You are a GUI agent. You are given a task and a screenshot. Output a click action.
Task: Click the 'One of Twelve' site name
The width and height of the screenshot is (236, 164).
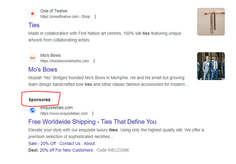(54, 11)
